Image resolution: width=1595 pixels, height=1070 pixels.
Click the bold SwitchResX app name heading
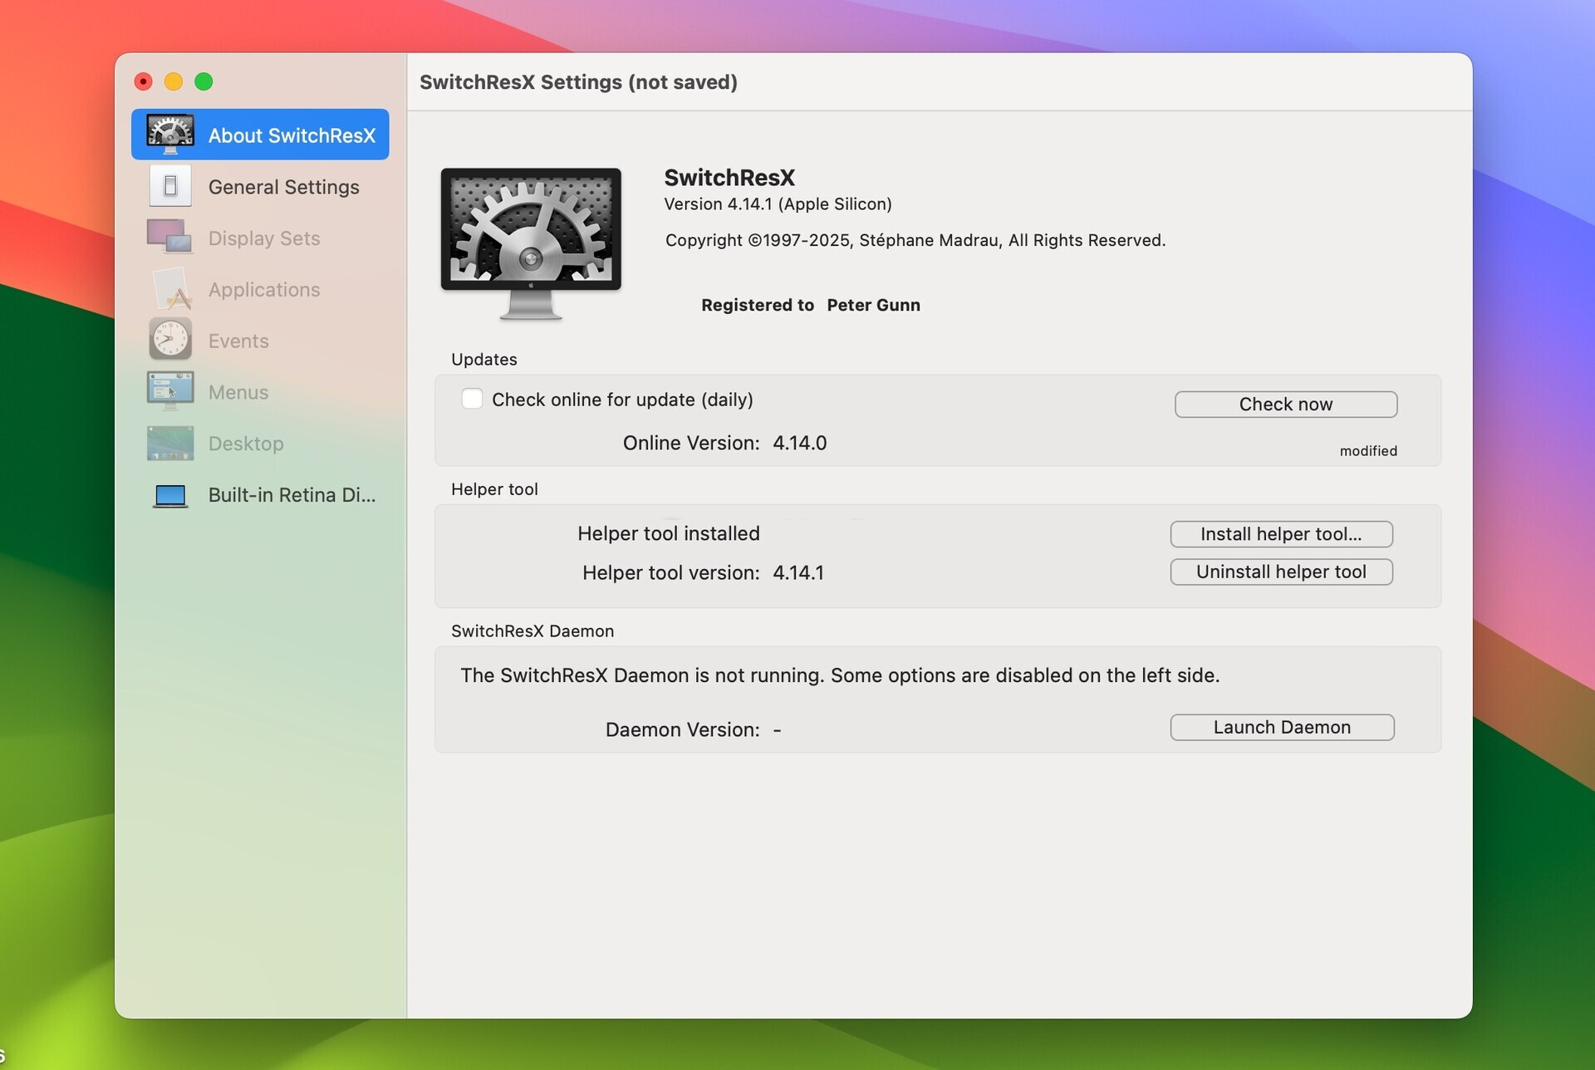coord(729,177)
